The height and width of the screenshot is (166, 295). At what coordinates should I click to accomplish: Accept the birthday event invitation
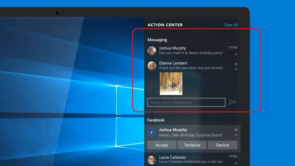pos(162,145)
